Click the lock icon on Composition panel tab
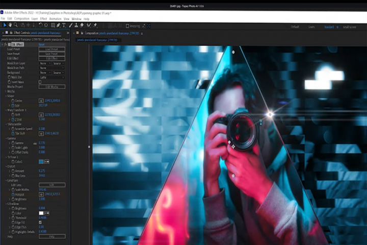This screenshot has height=245, width=367. pos(82,33)
